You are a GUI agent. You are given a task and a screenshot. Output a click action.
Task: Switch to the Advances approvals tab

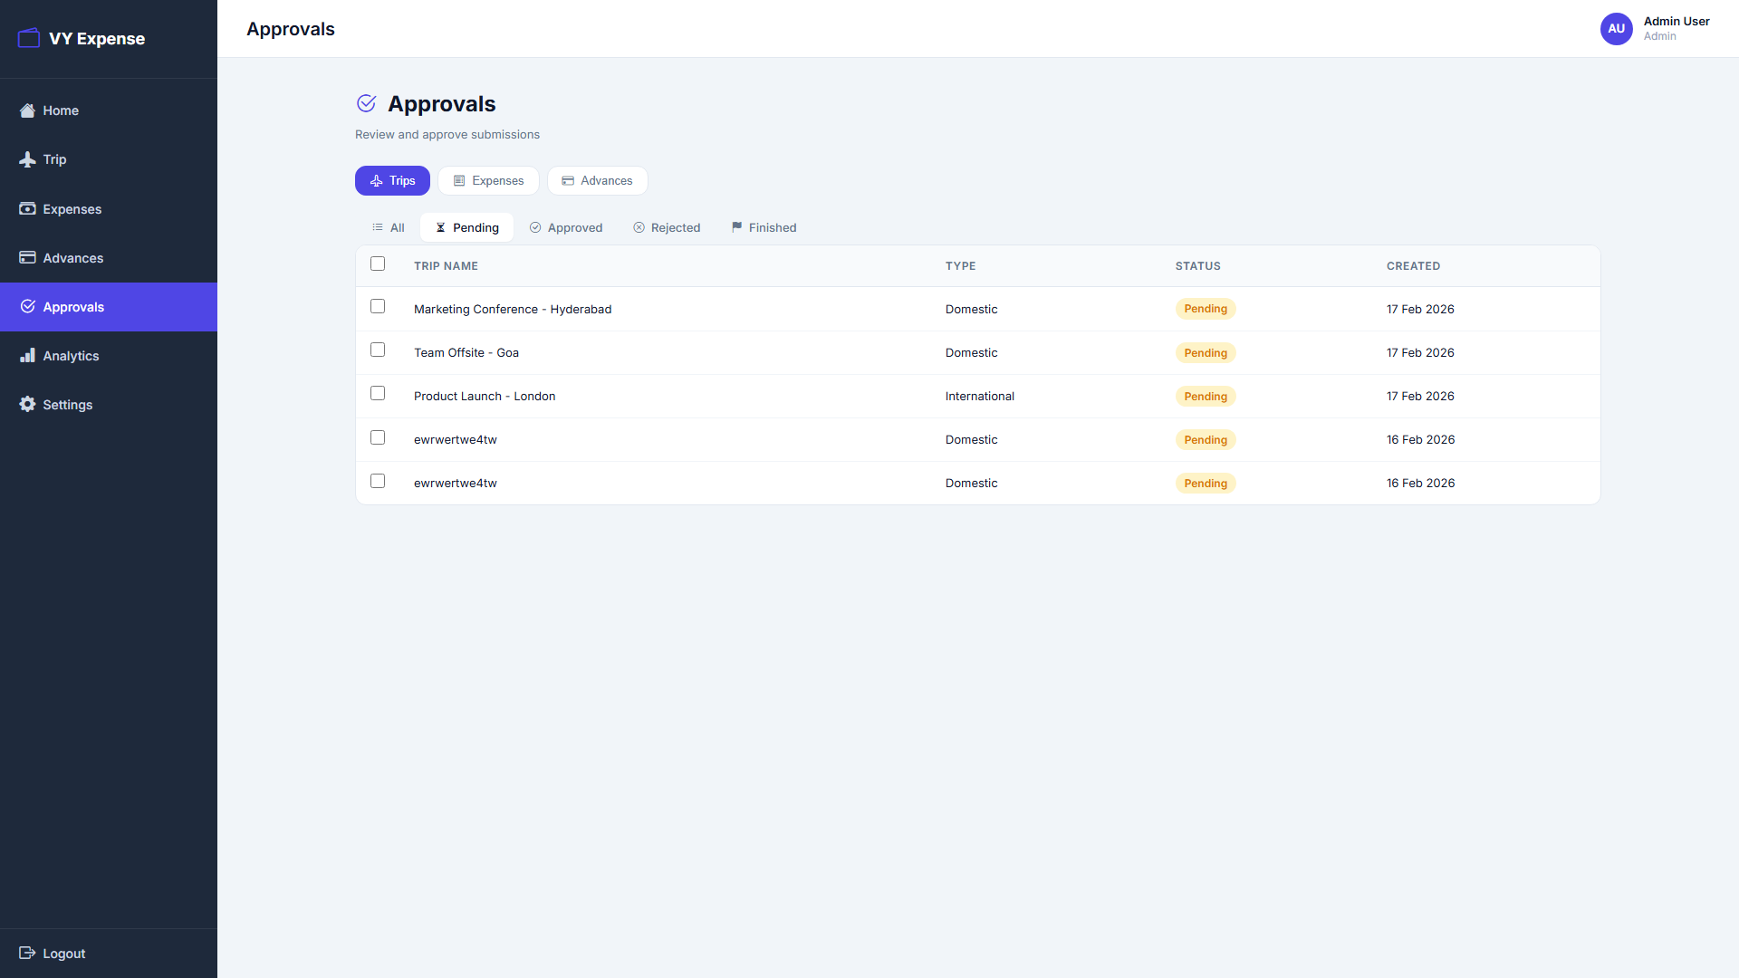597,180
